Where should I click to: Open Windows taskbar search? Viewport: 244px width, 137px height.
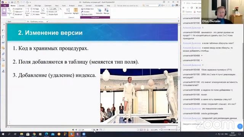click(9, 134)
